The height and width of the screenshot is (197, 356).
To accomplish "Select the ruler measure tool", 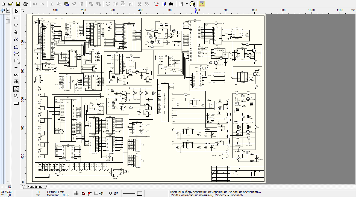I will click(16, 103).
